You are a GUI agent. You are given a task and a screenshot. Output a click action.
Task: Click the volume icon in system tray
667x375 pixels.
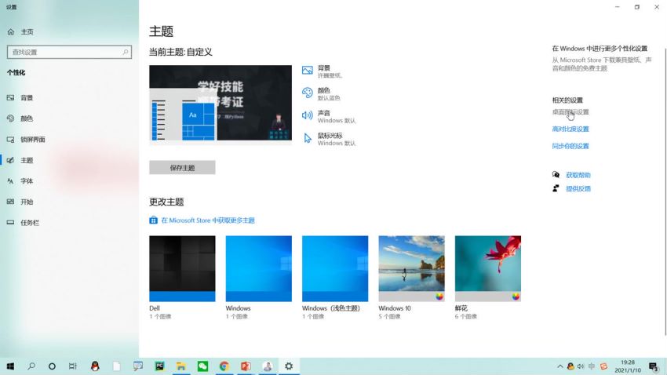581,366
